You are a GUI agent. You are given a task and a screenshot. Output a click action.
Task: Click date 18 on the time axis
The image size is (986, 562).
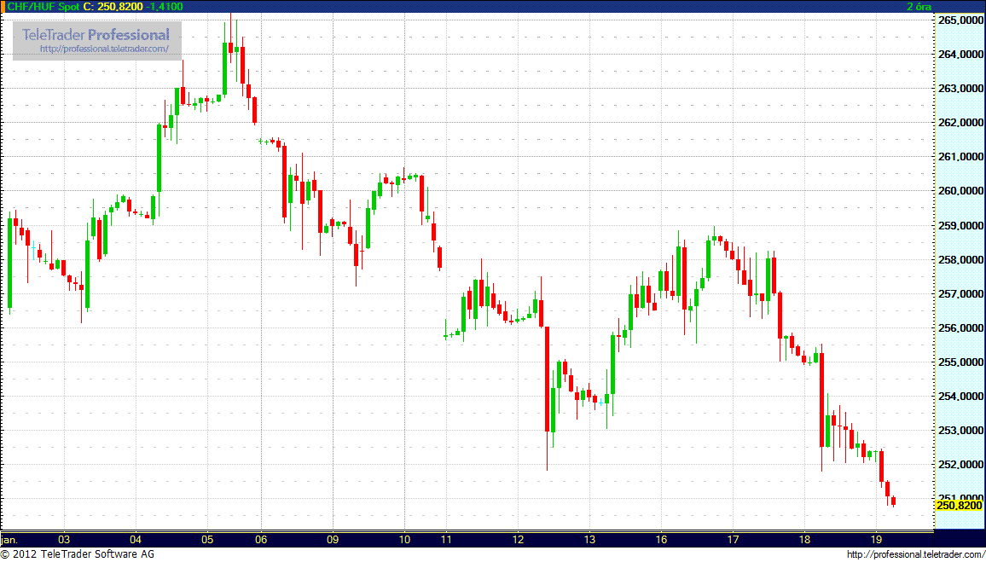[804, 539]
